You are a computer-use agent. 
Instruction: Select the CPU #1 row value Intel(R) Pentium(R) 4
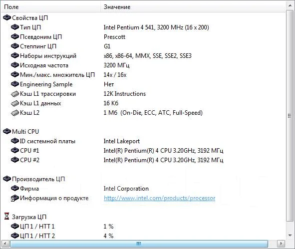(163, 151)
